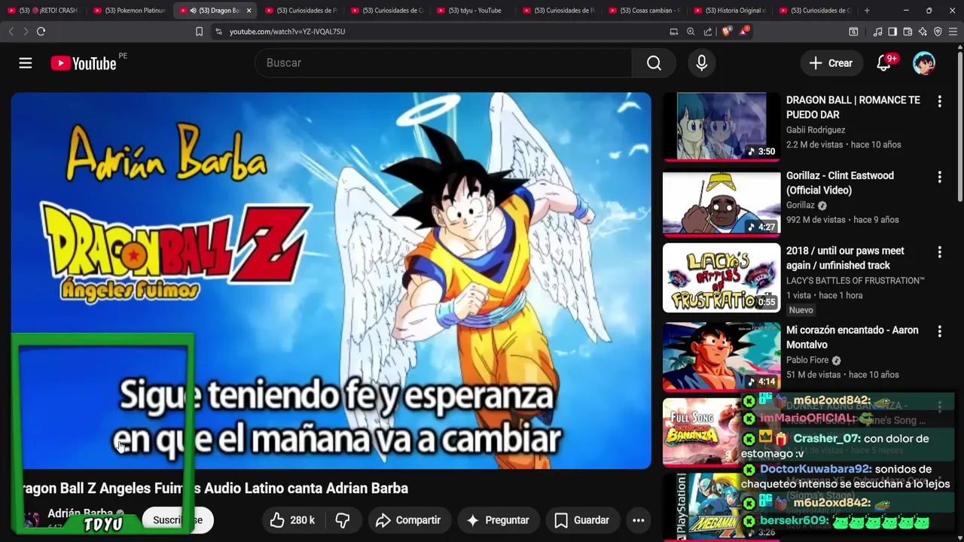Open the Brave Playlist music note icon

[877, 32]
